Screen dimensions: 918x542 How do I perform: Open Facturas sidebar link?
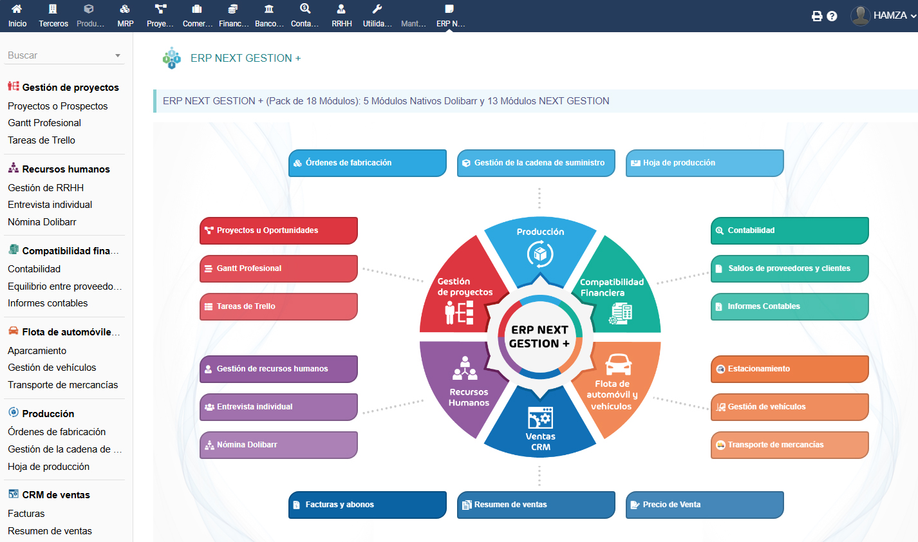click(x=26, y=514)
